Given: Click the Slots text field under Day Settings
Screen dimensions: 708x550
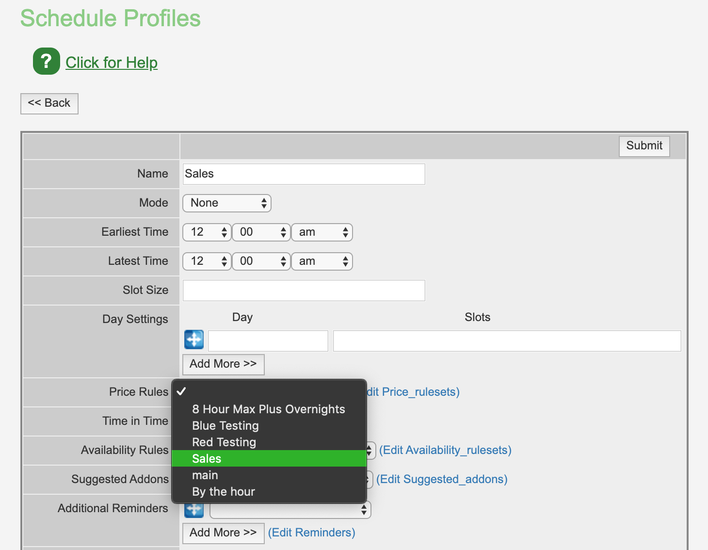Looking at the screenshot, I should pyautogui.click(x=507, y=341).
